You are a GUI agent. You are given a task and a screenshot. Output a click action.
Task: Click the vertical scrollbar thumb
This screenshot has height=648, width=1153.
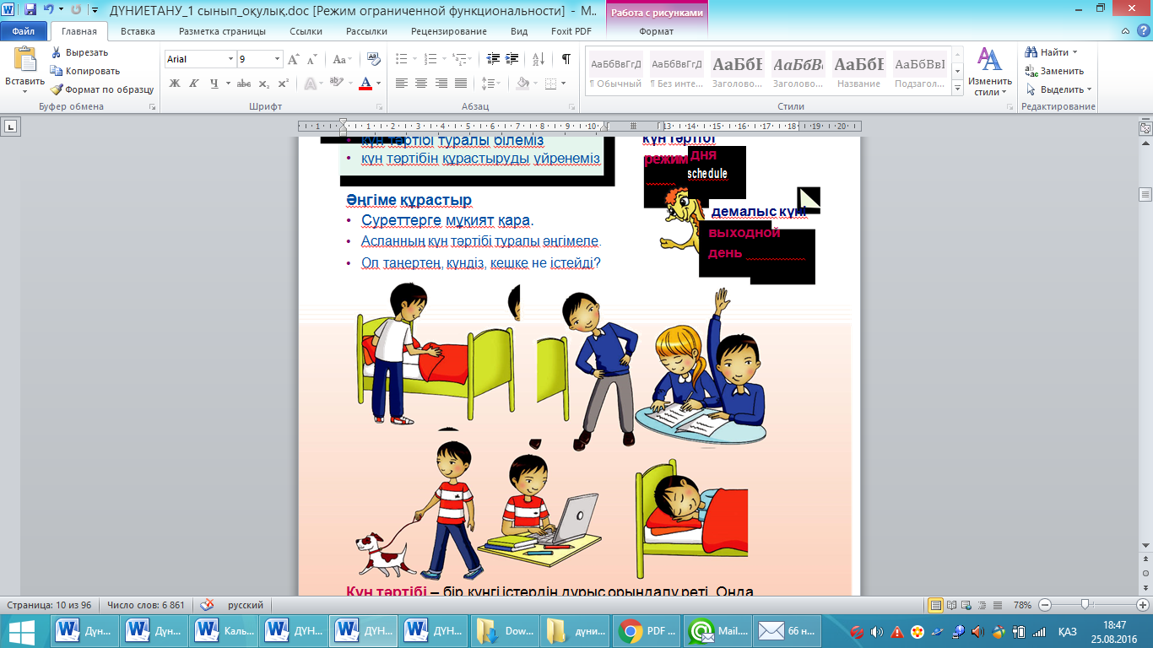pos(1145,194)
